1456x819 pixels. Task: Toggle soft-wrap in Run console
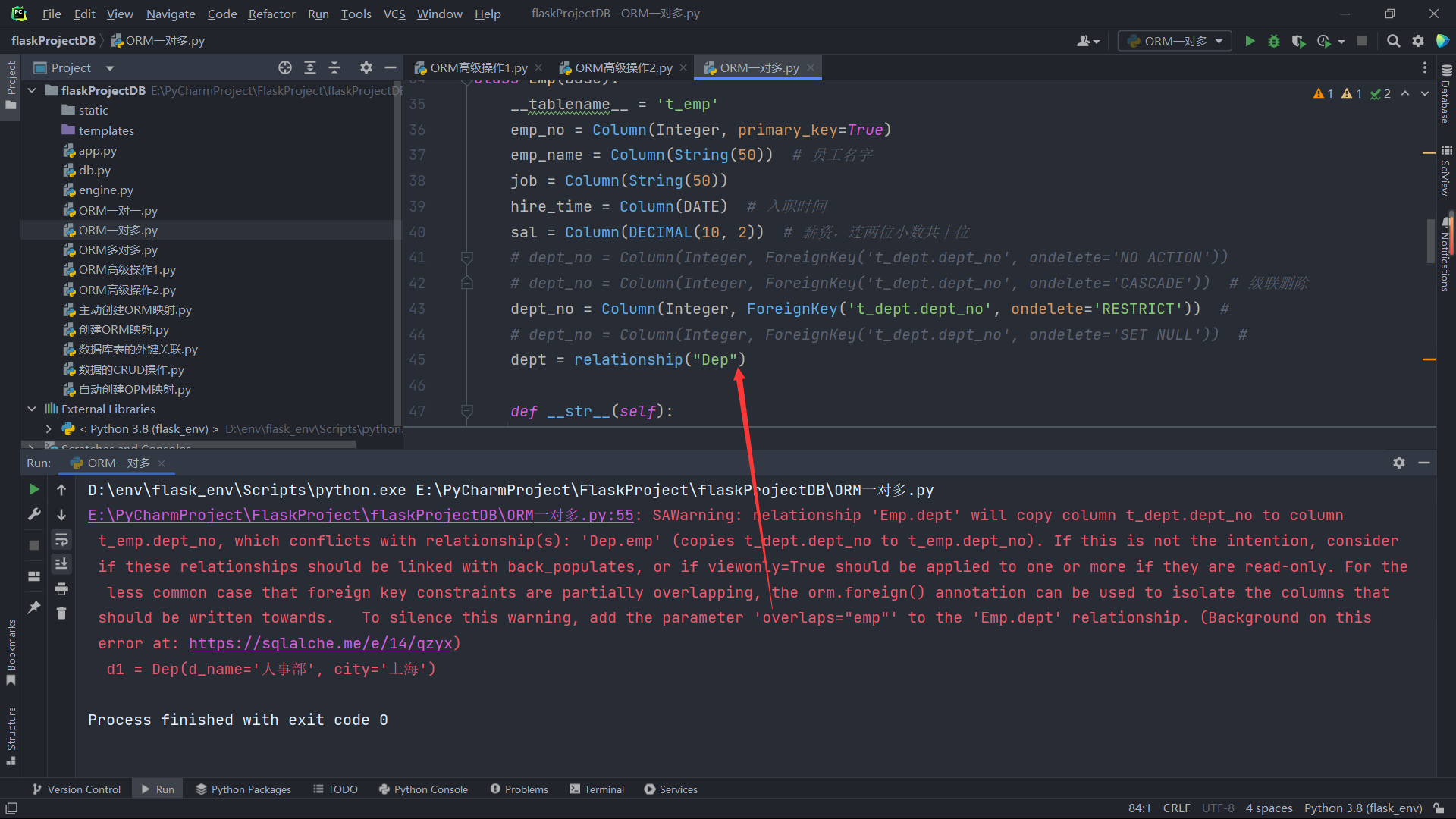tap(61, 539)
